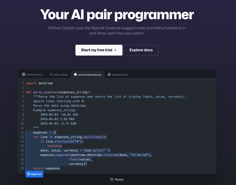This screenshot has height=185, width=236.
Task: Click 'def parse_expenses(expenses_string):' code line
Action: [x=58, y=92]
